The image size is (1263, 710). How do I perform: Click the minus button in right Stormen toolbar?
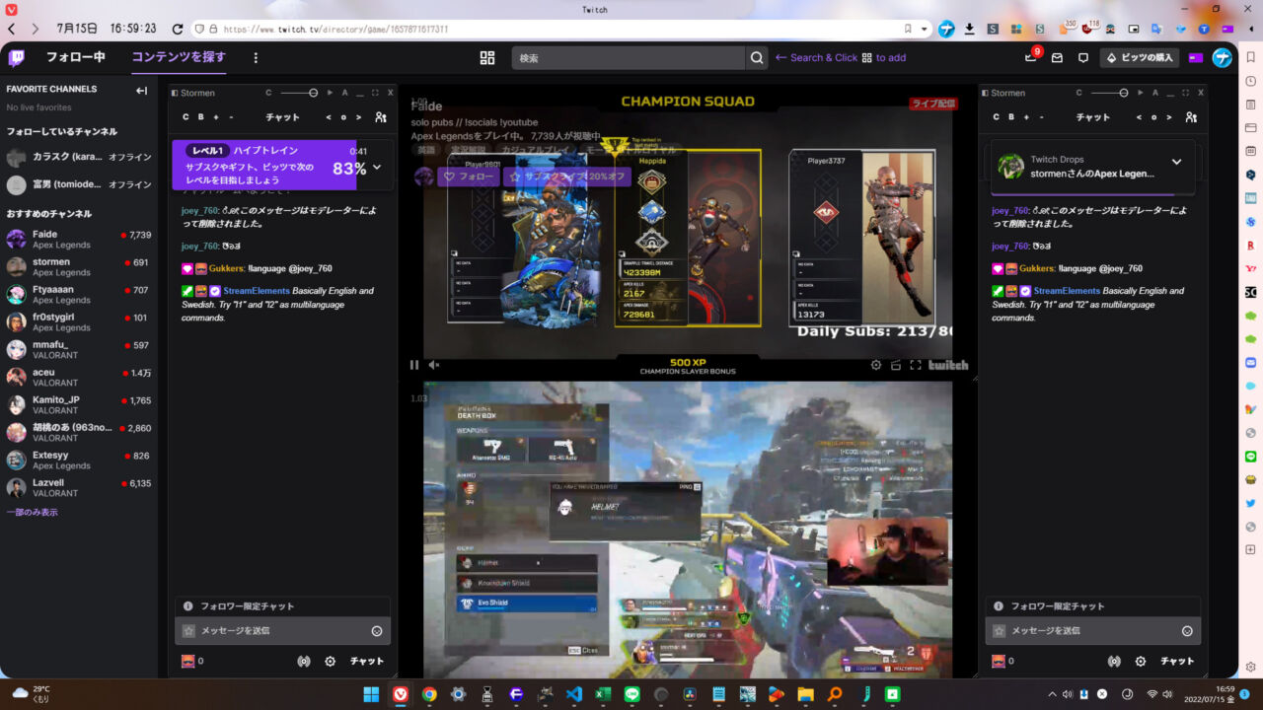pos(1041,117)
